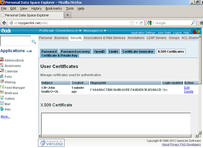Click the Edit link for John Smith certificate

187,88
